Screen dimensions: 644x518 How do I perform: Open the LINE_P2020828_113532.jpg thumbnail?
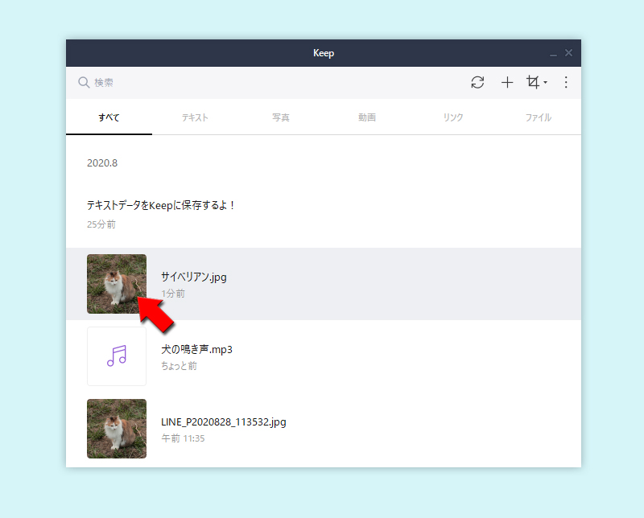[x=117, y=429]
